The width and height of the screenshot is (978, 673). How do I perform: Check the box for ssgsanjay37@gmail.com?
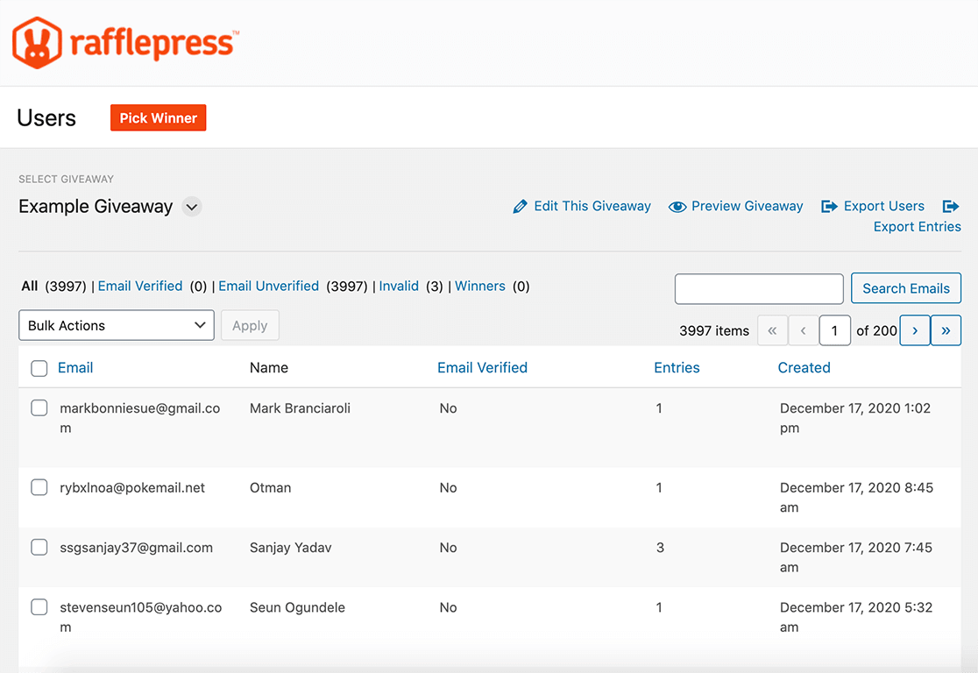[x=39, y=548]
